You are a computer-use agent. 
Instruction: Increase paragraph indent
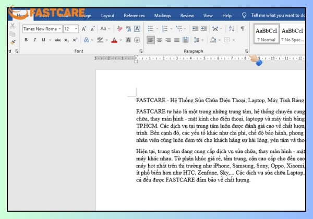point(204,29)
